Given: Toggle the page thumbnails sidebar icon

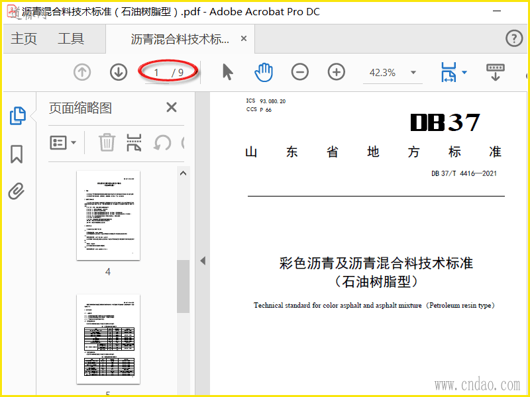Looking at the screenshot, I should pos(17,116).
